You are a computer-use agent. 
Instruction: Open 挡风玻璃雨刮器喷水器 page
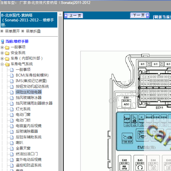click(34, 103)
